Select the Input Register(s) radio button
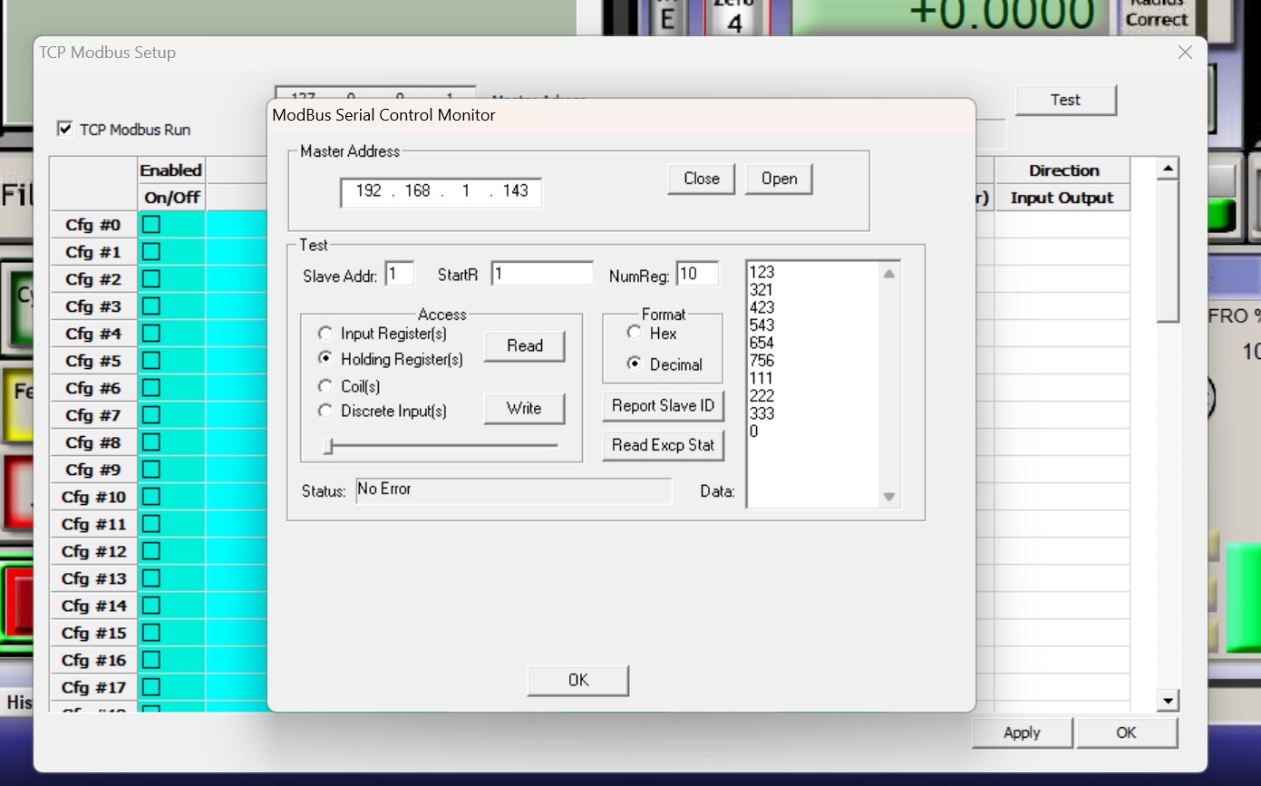This screenshot has width=1261, height=786. click(325, 334)
